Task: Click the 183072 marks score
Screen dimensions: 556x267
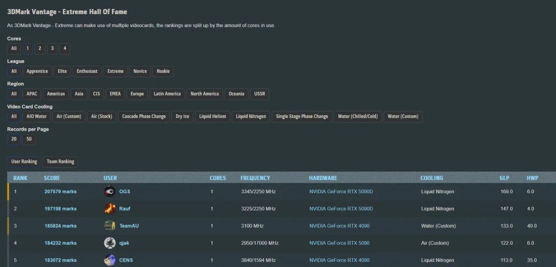Action: (x=60, y=260)
